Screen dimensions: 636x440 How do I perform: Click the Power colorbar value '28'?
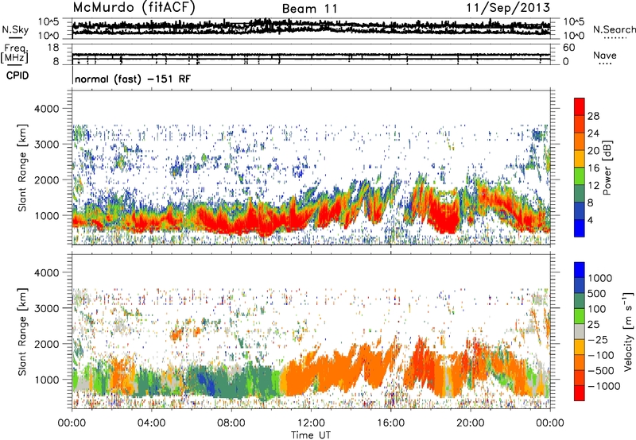[x=593, y=116]
